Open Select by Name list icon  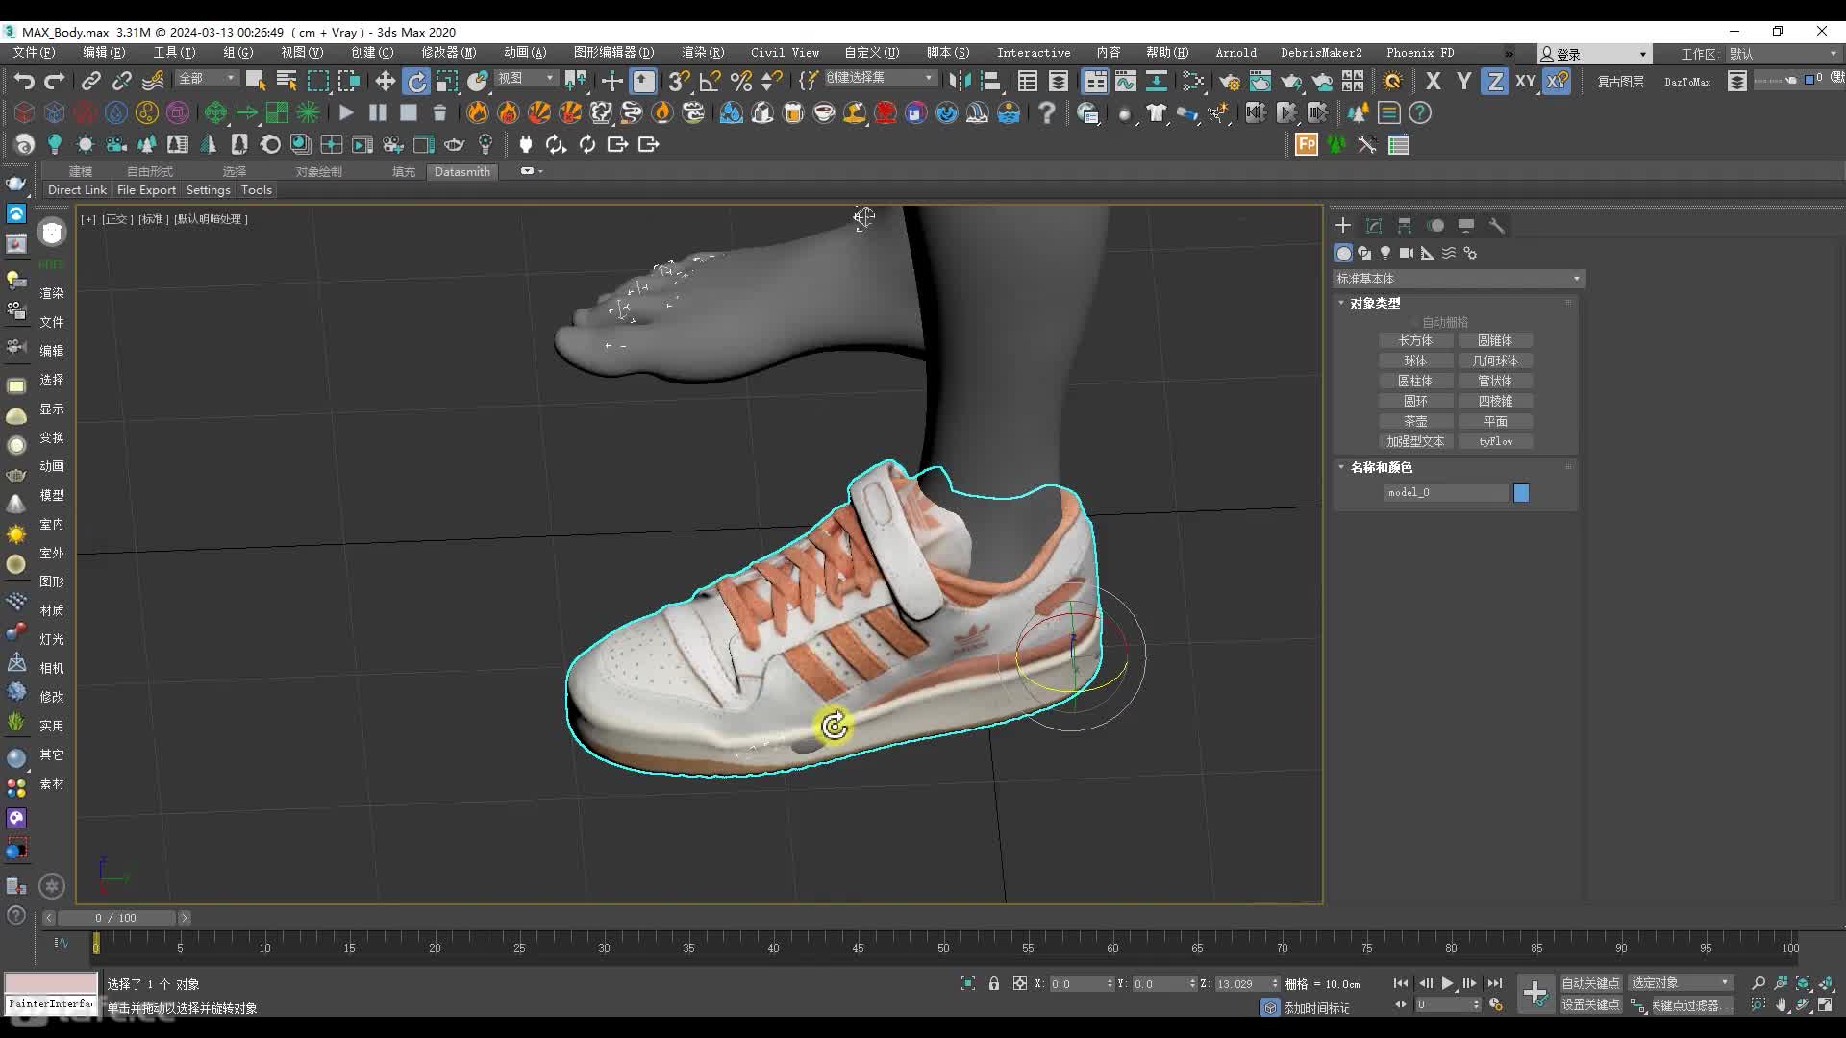pyautogui.click(x=287, y=81)
